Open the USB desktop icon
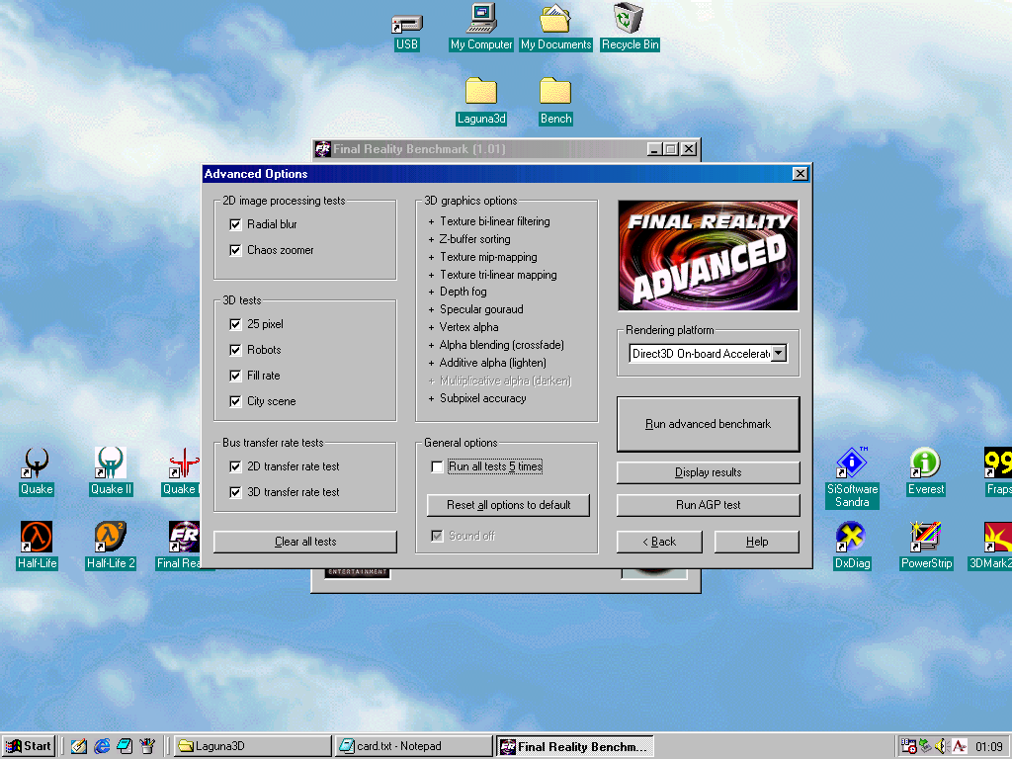The height and width of the screenshot is (759, 1012). (x=407, y=24)
